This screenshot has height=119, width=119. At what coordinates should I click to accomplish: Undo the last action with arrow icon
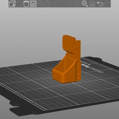pyautogui.click(x=100, y=4)
